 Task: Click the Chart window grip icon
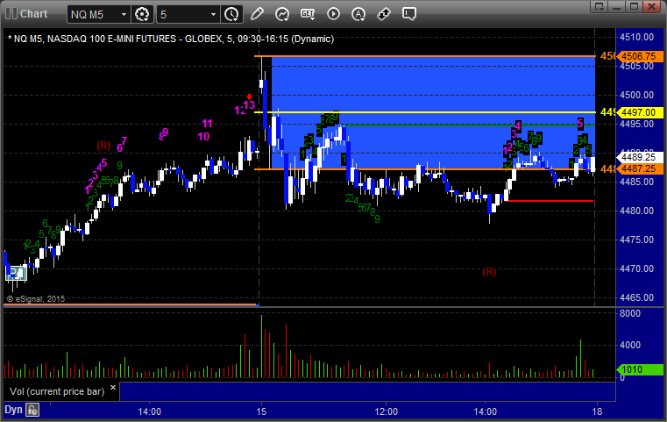11,14
